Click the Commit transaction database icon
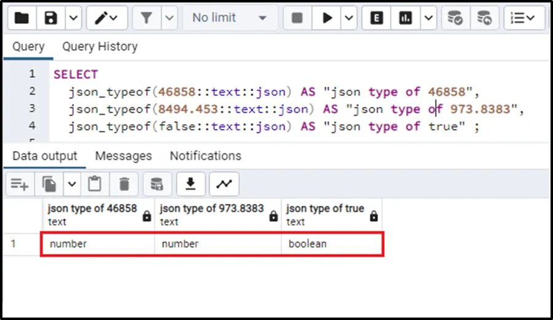Viewport: 553px width, 320px height. click(x=455, y=18)
